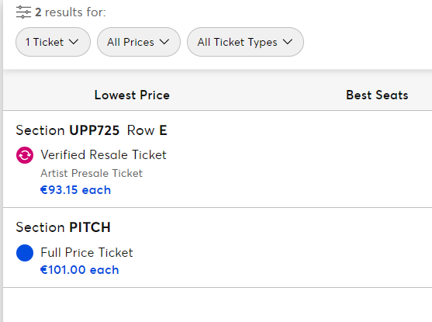
Task: Select the Section PITCH listing
Action: click(x=217, y=248)
